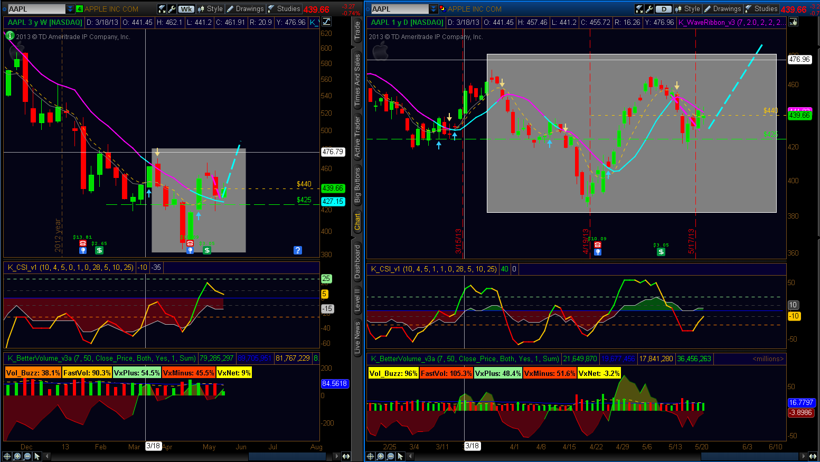Zoom out using left chart magnifier minus

[27, 456]
